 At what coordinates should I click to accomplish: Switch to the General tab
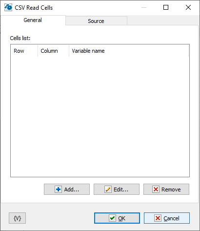[33, 20]
